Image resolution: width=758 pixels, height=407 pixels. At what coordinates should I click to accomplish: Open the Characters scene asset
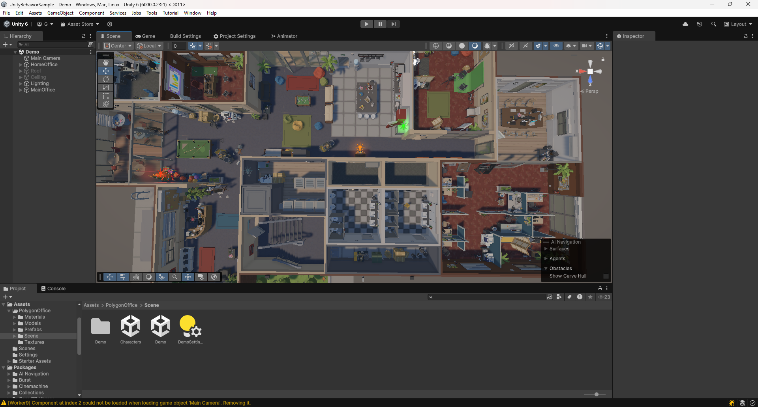131,330
